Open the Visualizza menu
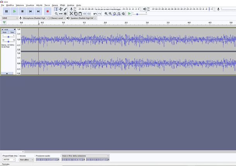Viewport: 236px width, 166px height. tap(30, 5)
